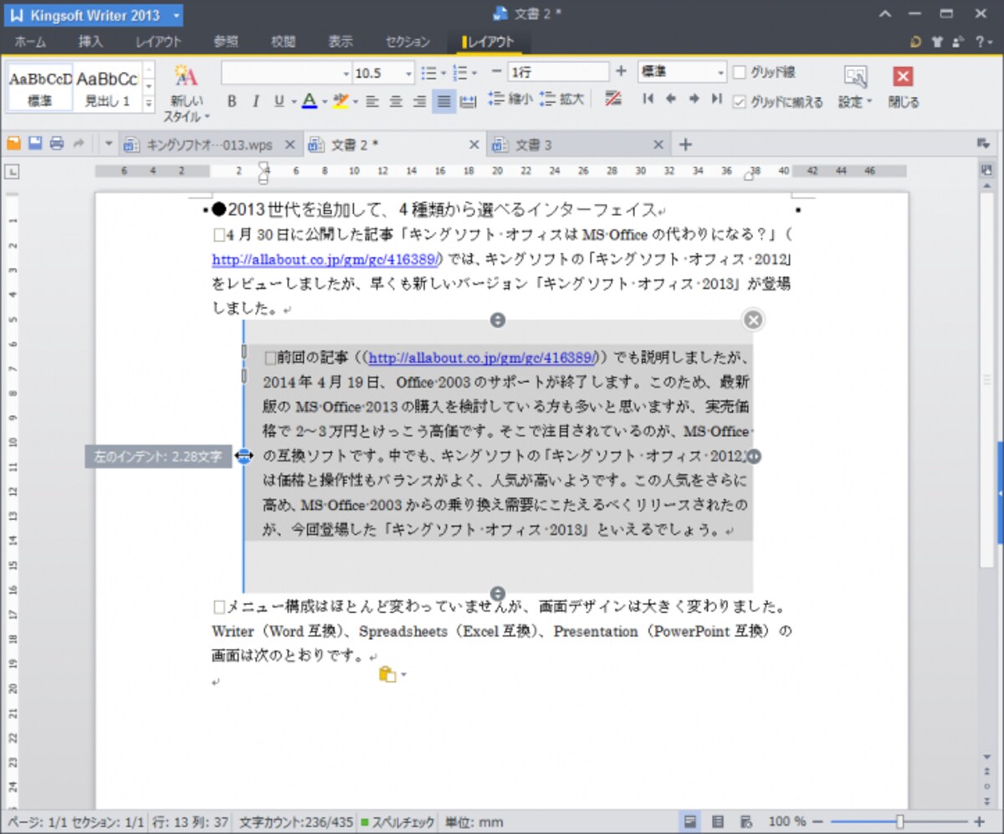Click the paste options clipboard icon
This screenshot has width=1004, height=834.
(387, 675)
